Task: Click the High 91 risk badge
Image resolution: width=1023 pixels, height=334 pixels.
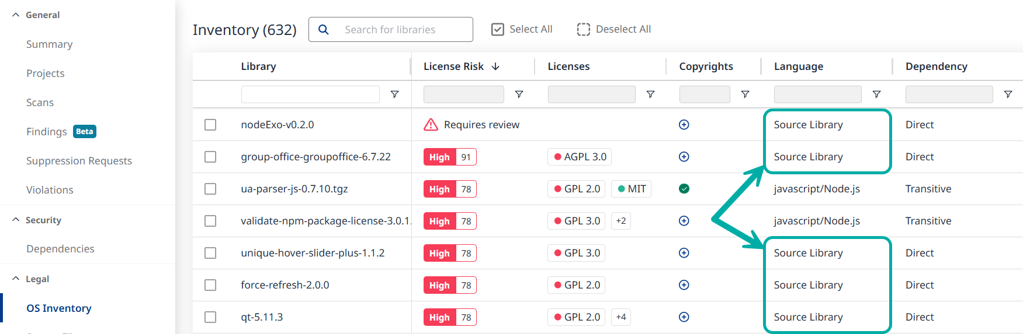Action: point(449,157)
